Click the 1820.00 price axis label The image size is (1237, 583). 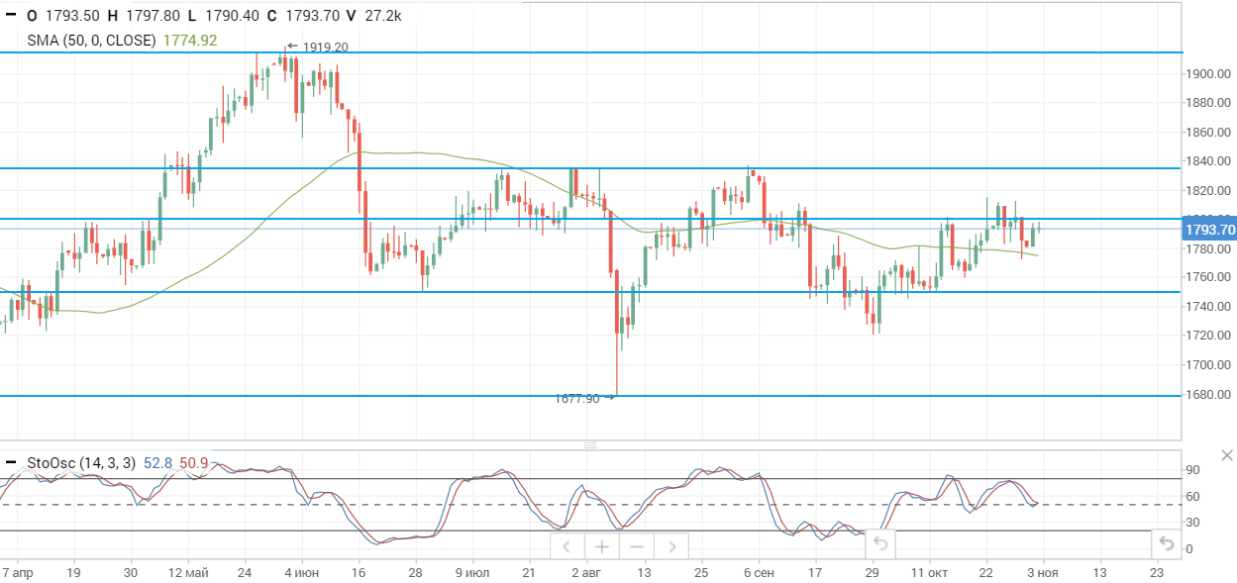pyautogui.click(x=1209, y=190)
